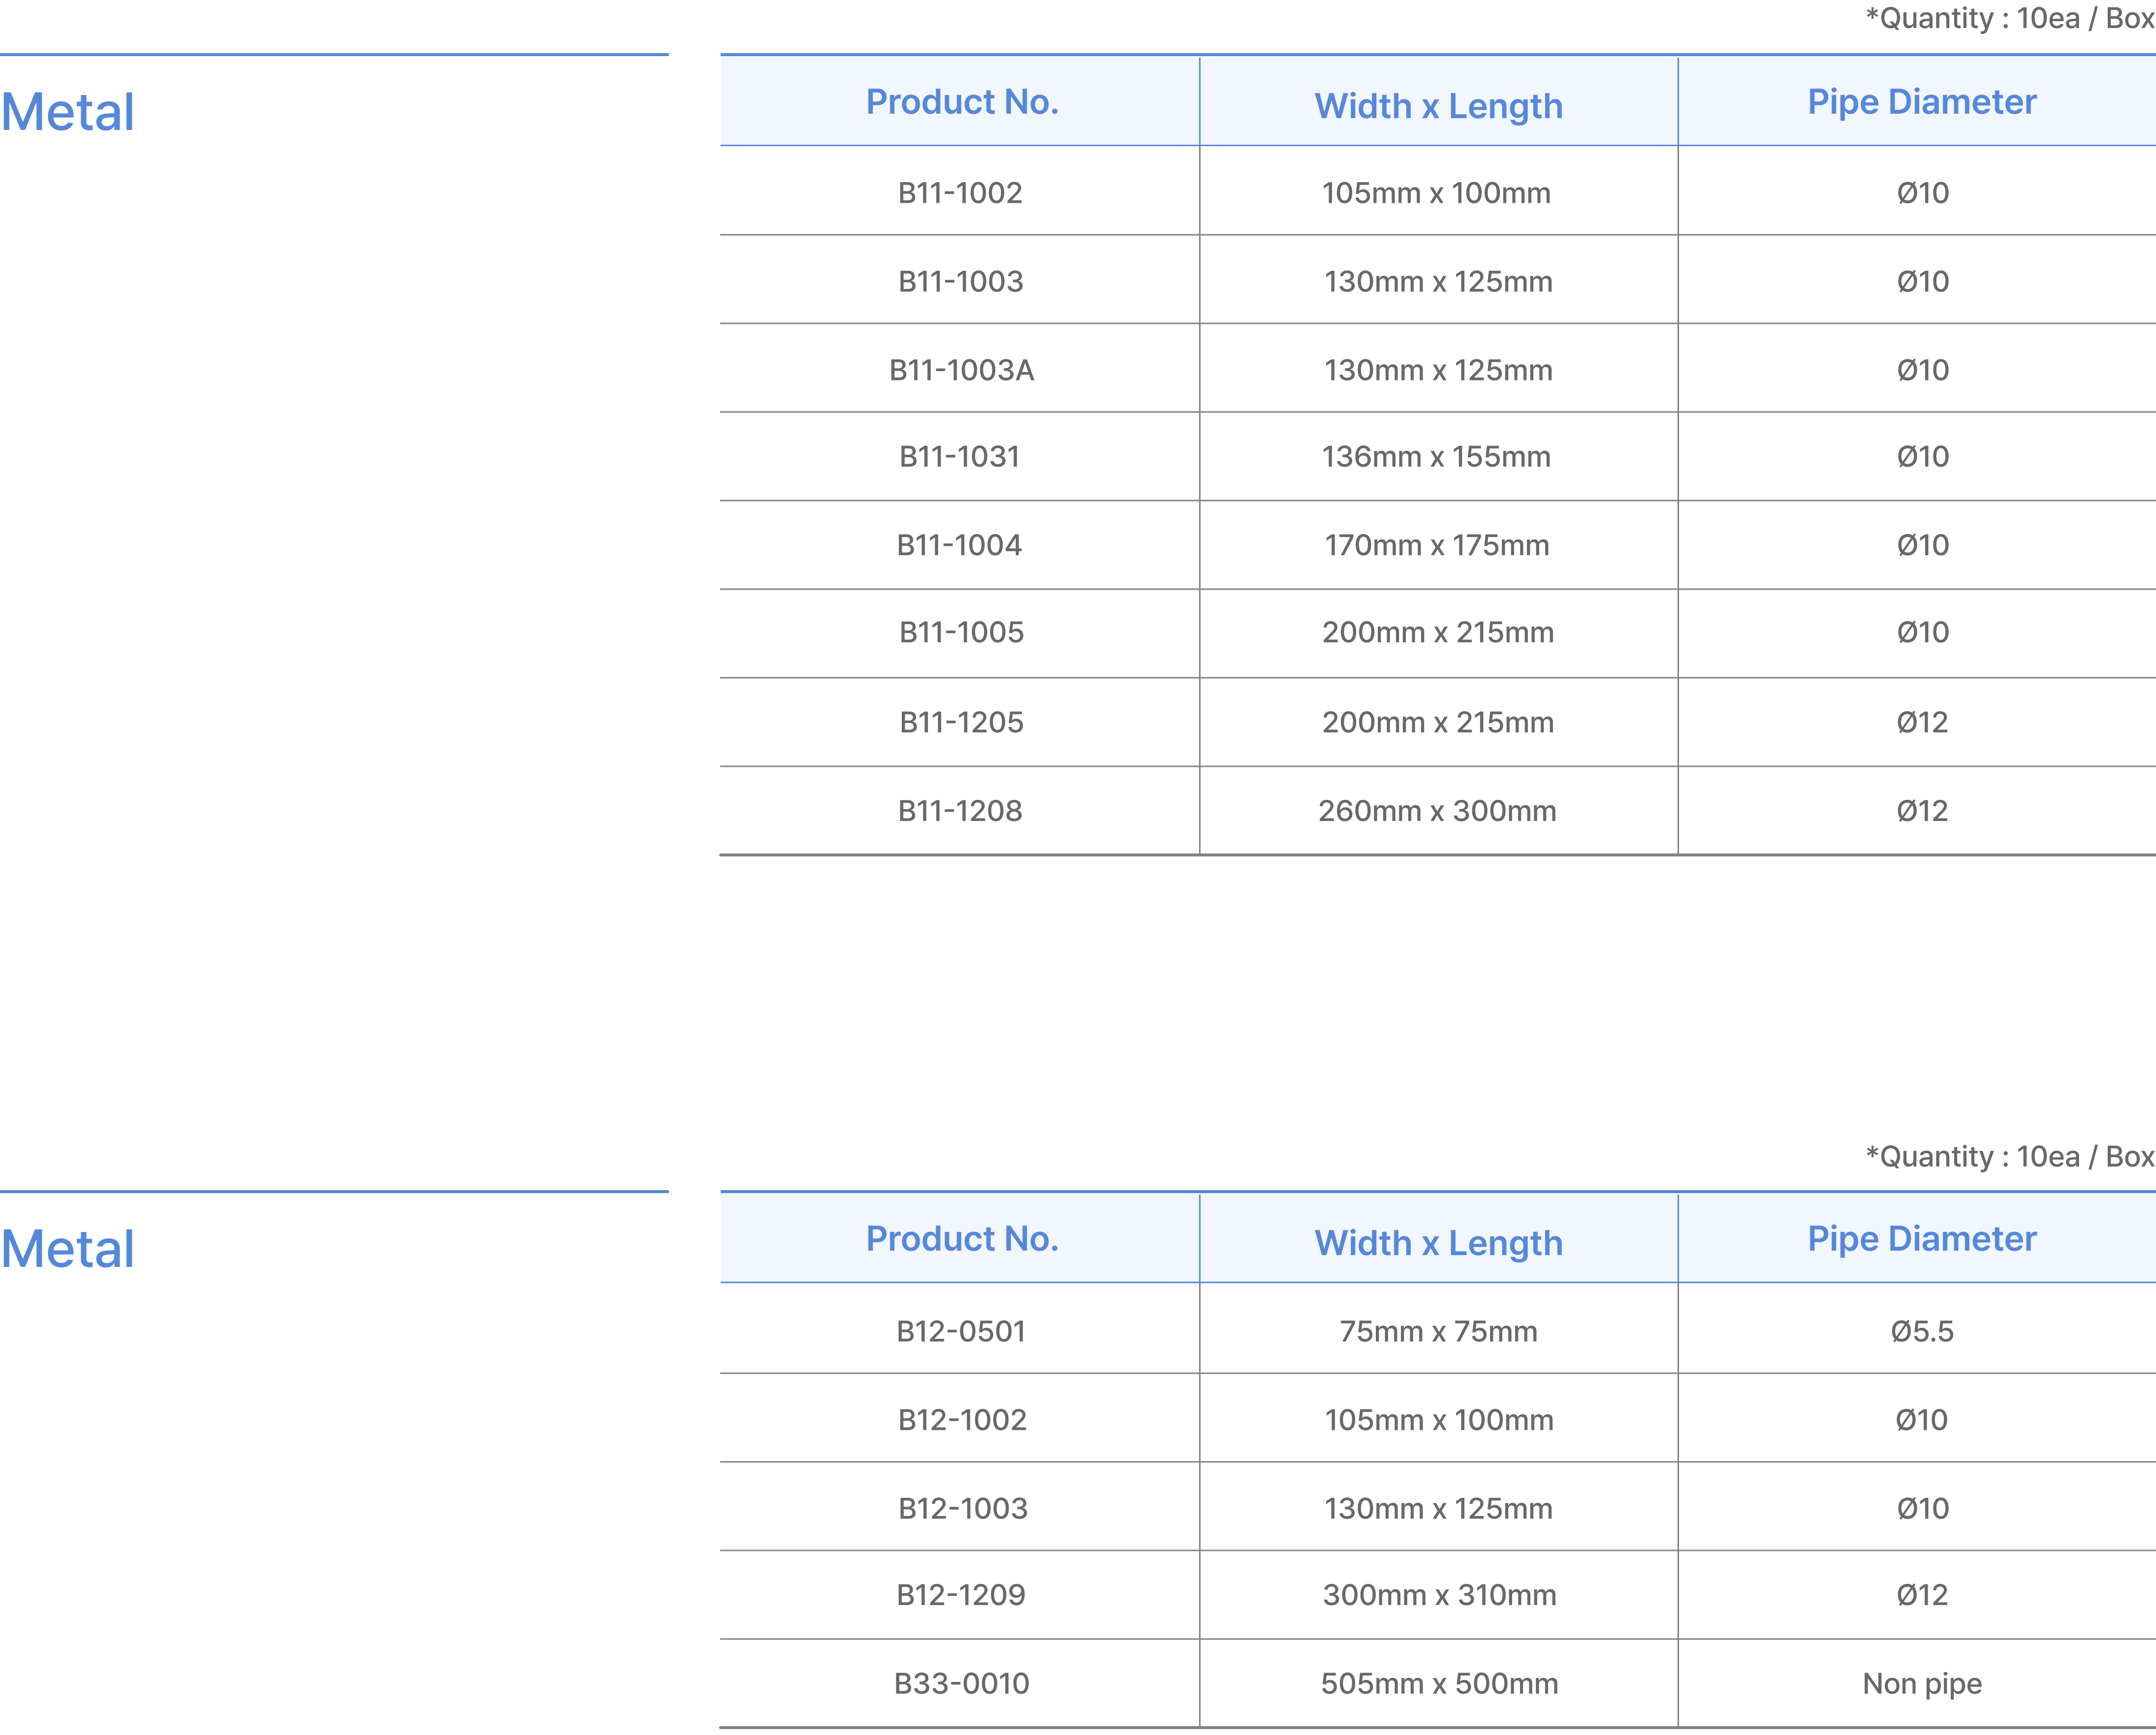Click Product No. header in bottom table
The width and height of the screenshot is (2156, 1735).
tap(961, 1239)
